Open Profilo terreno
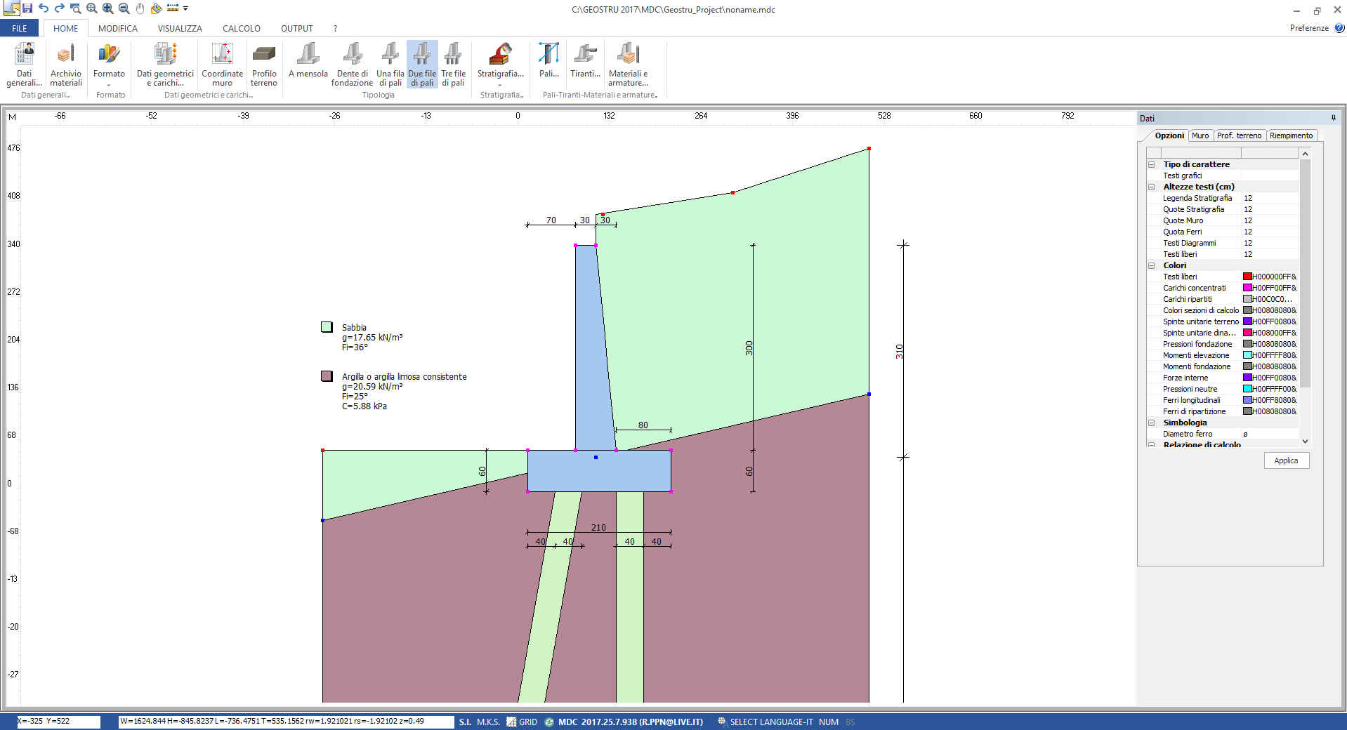Image resolution: width=1347 pixels, height=730 pixels. (x=264, y=64)
